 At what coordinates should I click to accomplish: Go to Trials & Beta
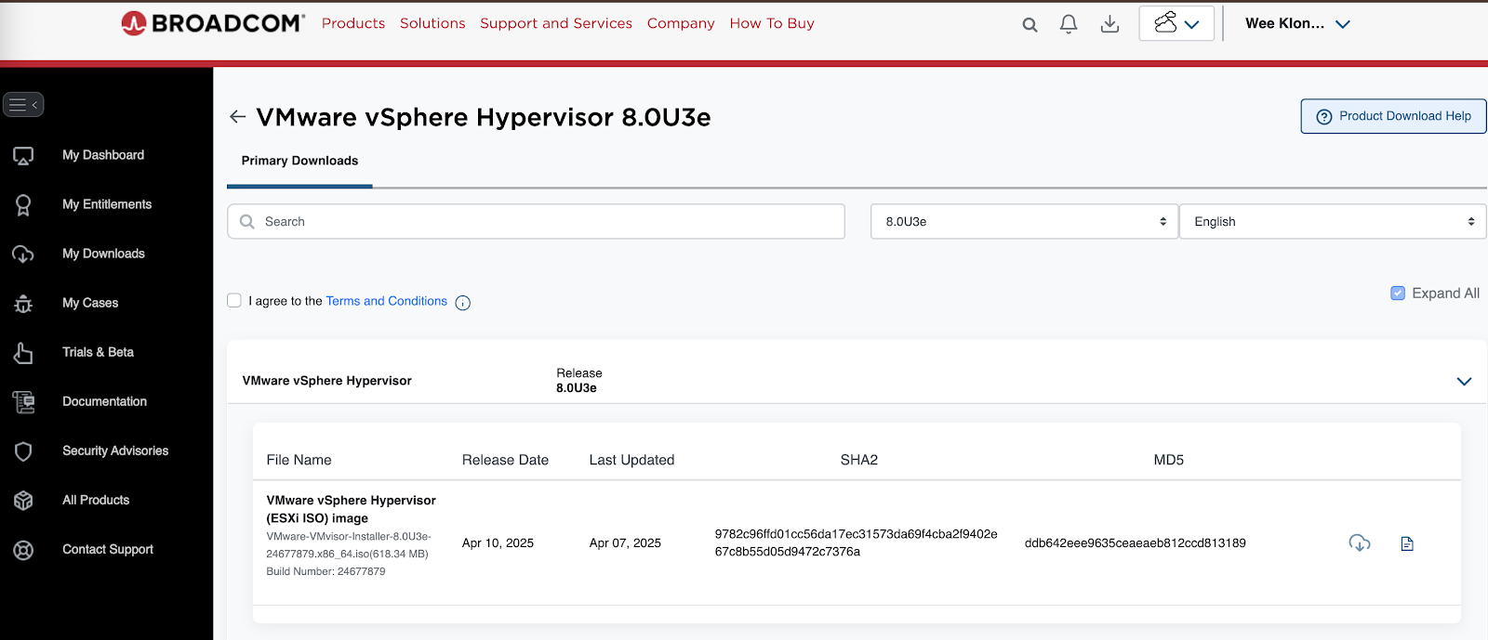click(x=98, y=352)
